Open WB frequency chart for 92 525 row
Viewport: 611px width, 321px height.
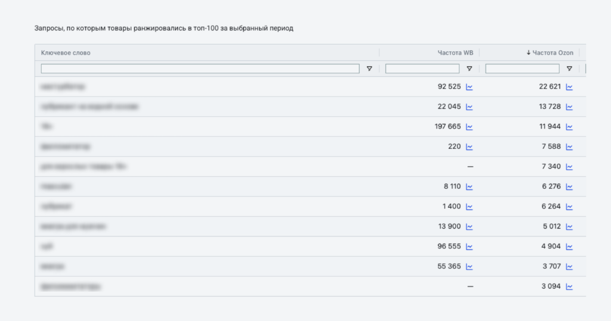(470, 87)
